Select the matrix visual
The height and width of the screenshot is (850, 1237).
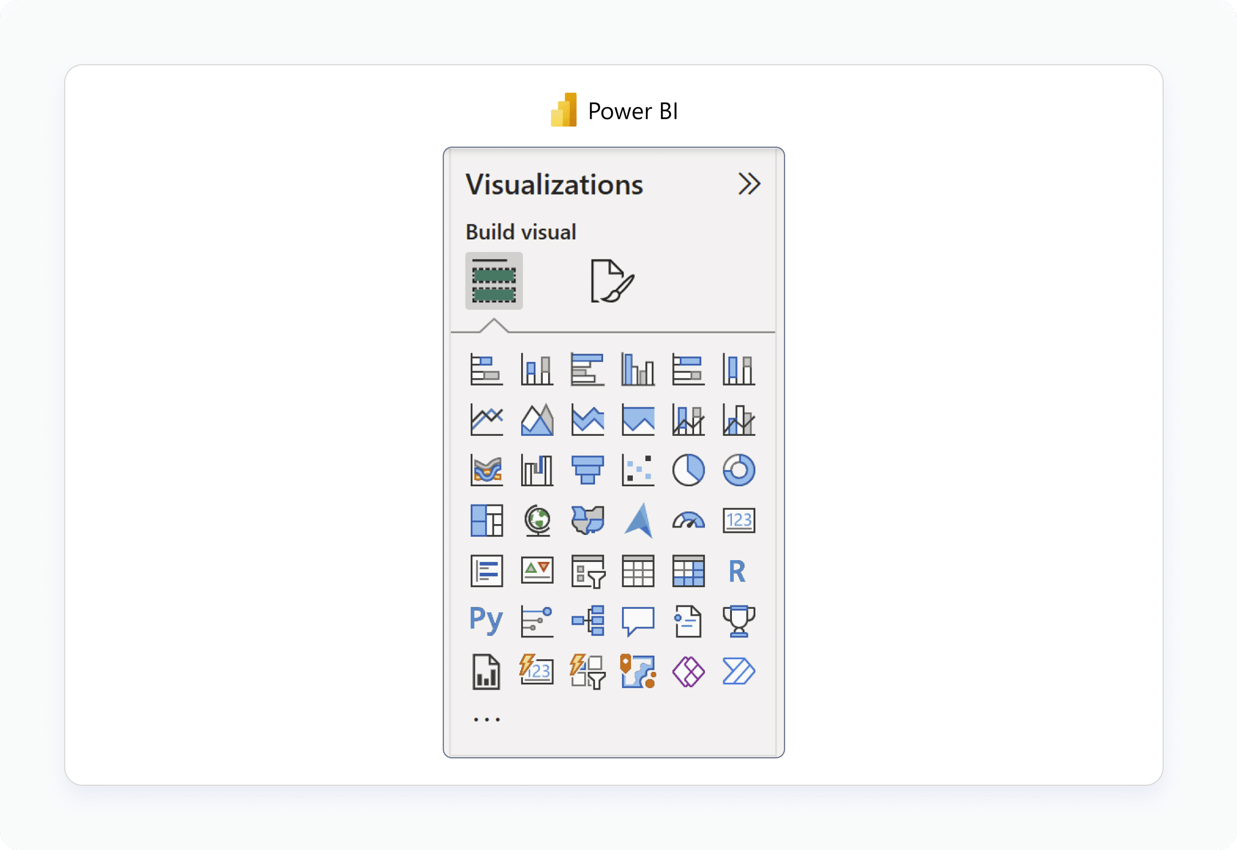coord(688,571)
